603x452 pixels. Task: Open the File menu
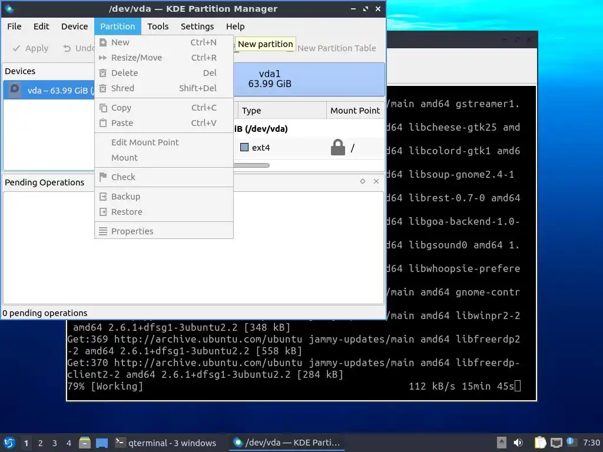click(14, 26)
